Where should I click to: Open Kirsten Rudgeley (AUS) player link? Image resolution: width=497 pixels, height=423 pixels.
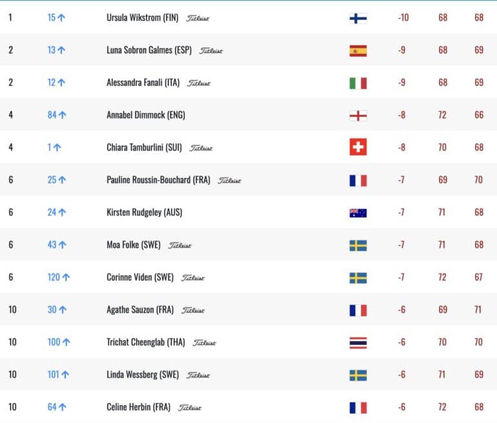coord(144,212)
